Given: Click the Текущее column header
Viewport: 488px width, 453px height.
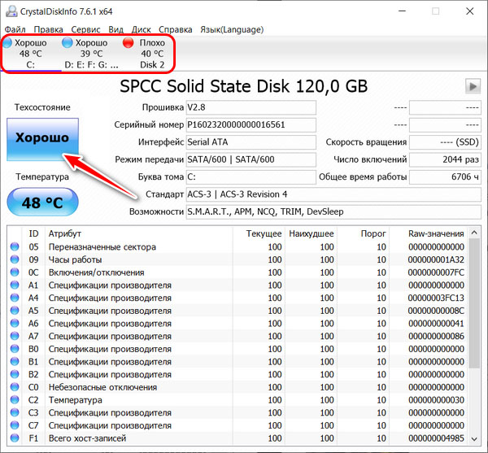Looking at the screenshot, I should pos(259,233).
